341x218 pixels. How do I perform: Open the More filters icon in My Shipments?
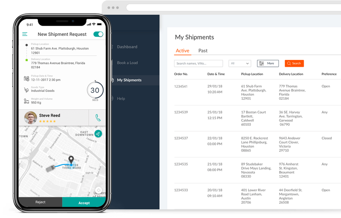261,63
